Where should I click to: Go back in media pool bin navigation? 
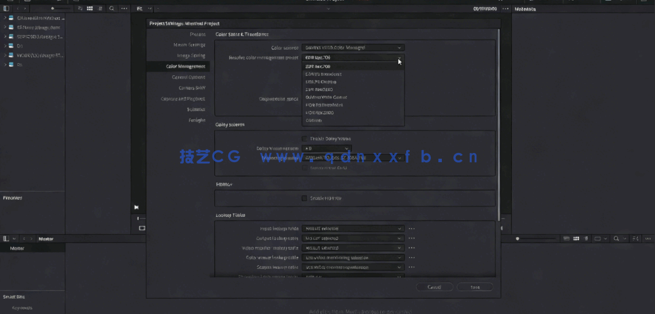[x=24, y=238]
